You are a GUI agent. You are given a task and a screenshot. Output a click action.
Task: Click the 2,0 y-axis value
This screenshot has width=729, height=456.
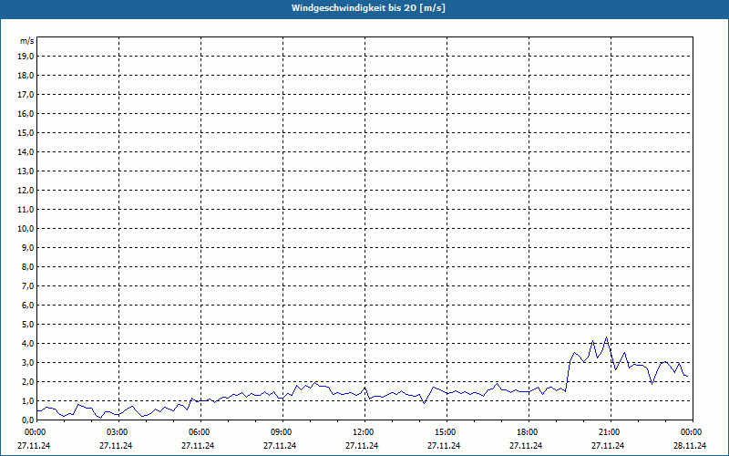click(x=27, y=381)
